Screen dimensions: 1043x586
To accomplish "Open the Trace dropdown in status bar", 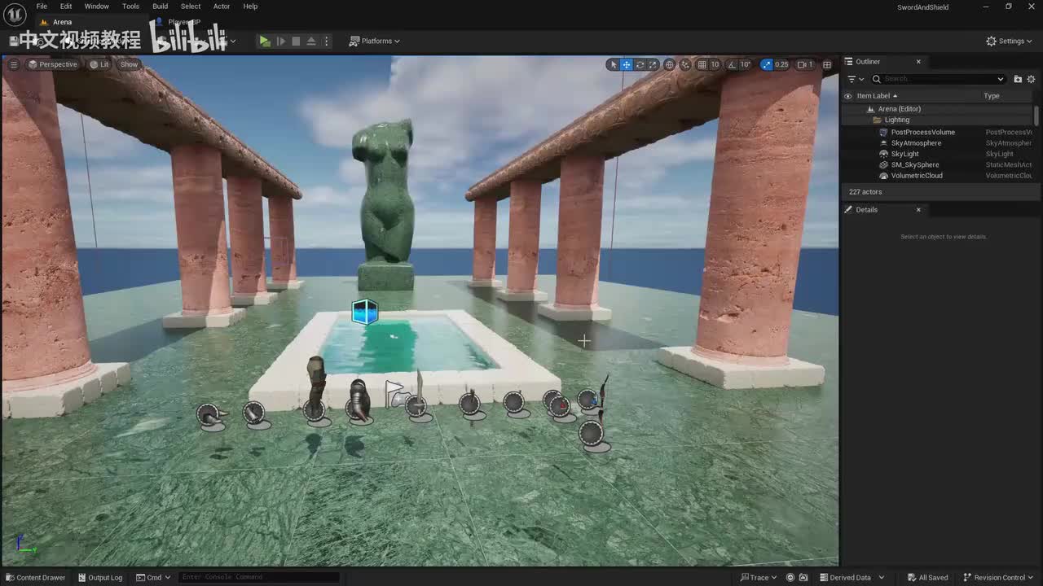I will point(759,578).
